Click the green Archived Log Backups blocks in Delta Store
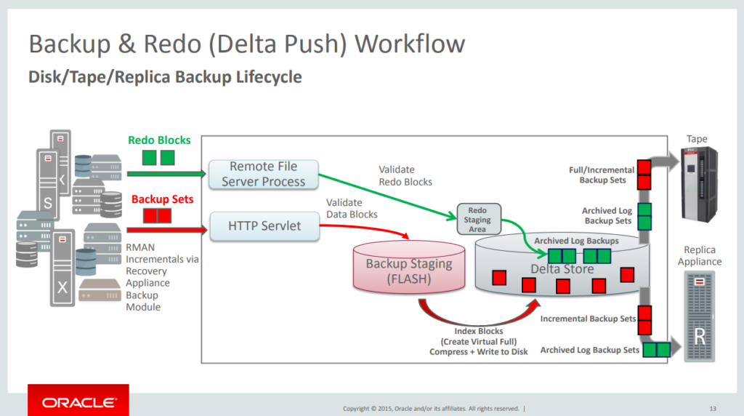The image size is (744, 416). 579,255
